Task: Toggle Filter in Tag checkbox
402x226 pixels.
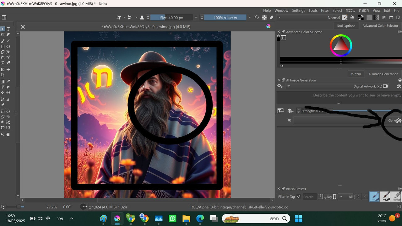Action: [x=299, y=196]
